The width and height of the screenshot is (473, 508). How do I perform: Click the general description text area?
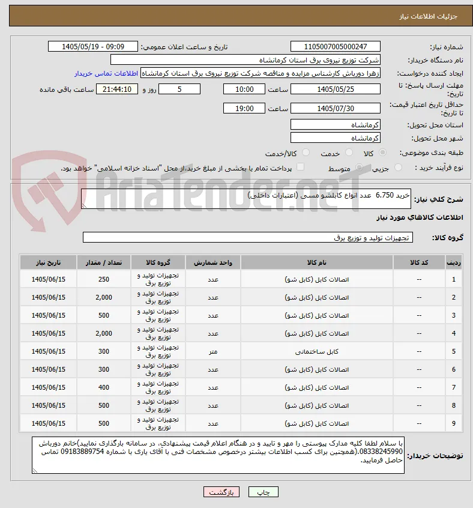pos(246,199)
